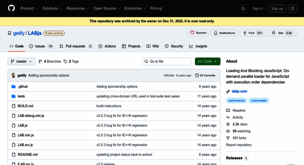Switch to the Projects tab

131,46
